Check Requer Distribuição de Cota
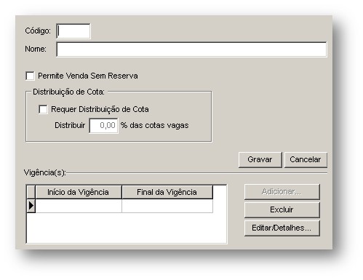 pyautogui.click(x=43, y=109)
